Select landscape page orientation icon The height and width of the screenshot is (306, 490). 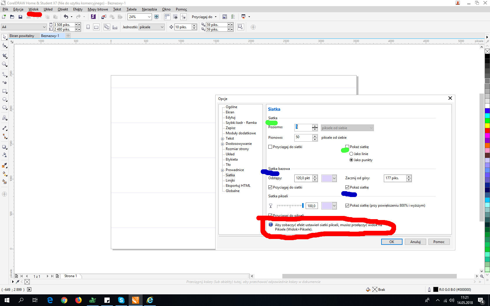pyautogui.click(x=96, y=27)
